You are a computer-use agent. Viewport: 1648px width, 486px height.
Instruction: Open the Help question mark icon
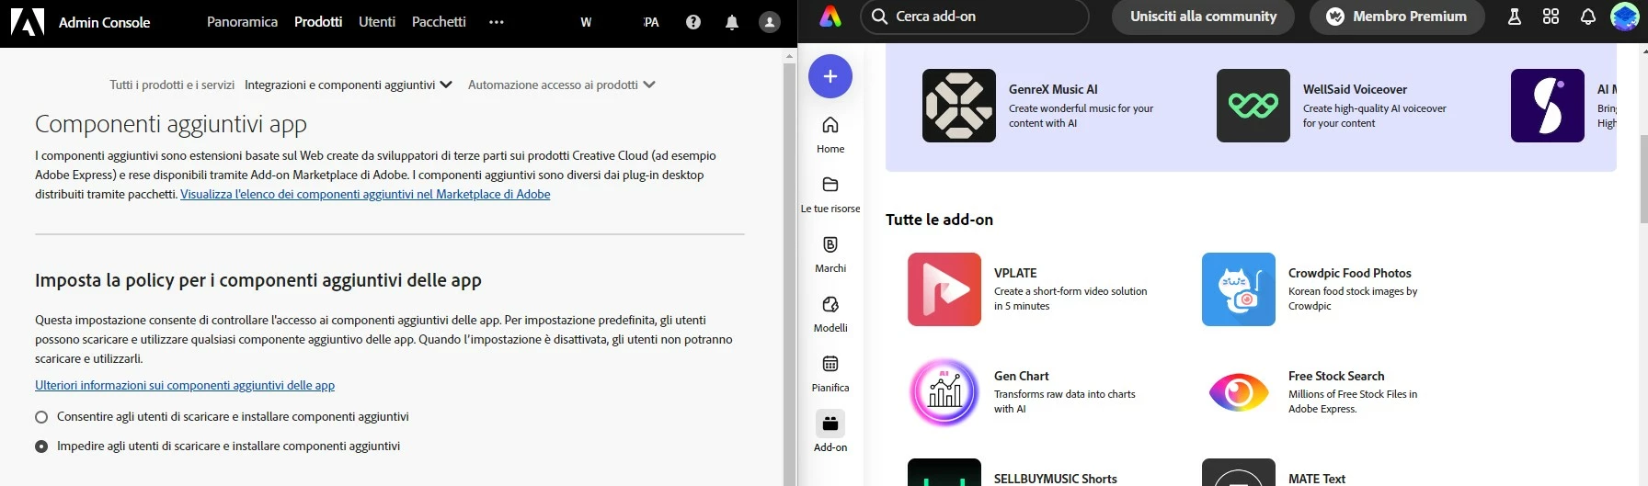click(693, 22)
